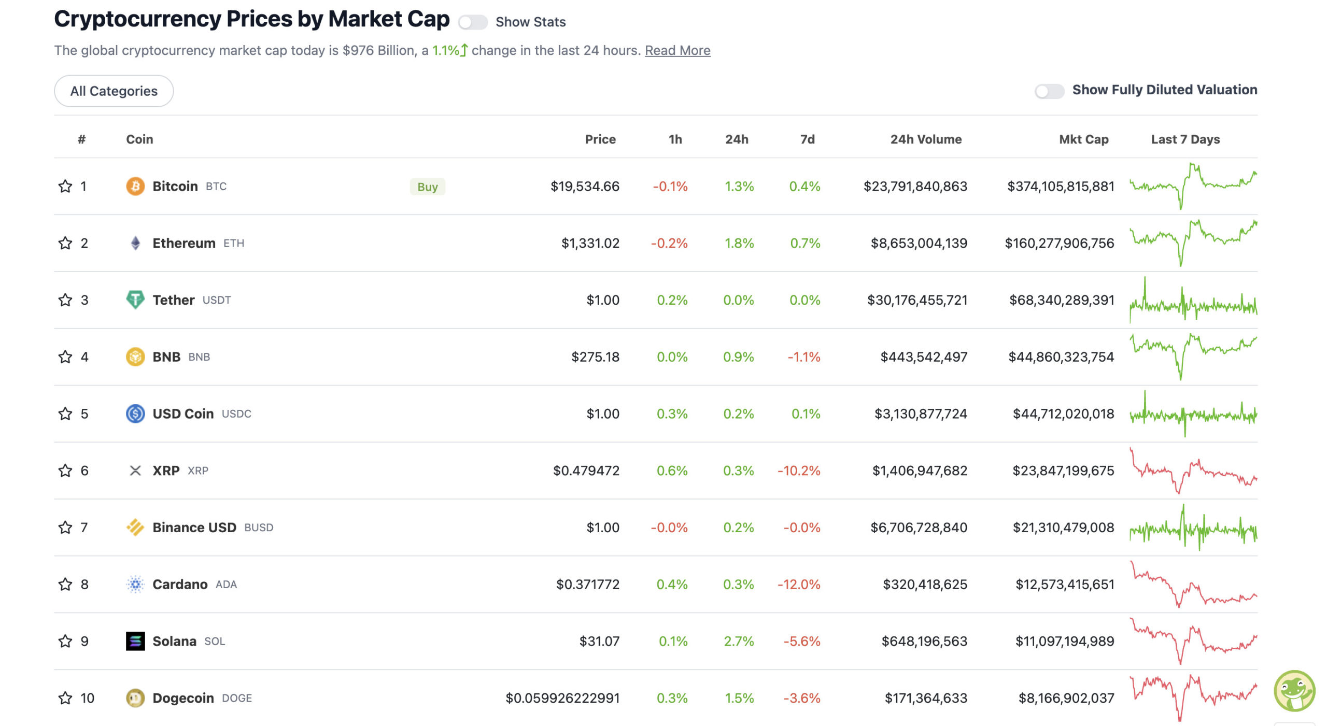Open Bitcoin's last 7 days sparkline chart
Image resolution: width=1327 pixels, height=726 pixels.
1193,187
